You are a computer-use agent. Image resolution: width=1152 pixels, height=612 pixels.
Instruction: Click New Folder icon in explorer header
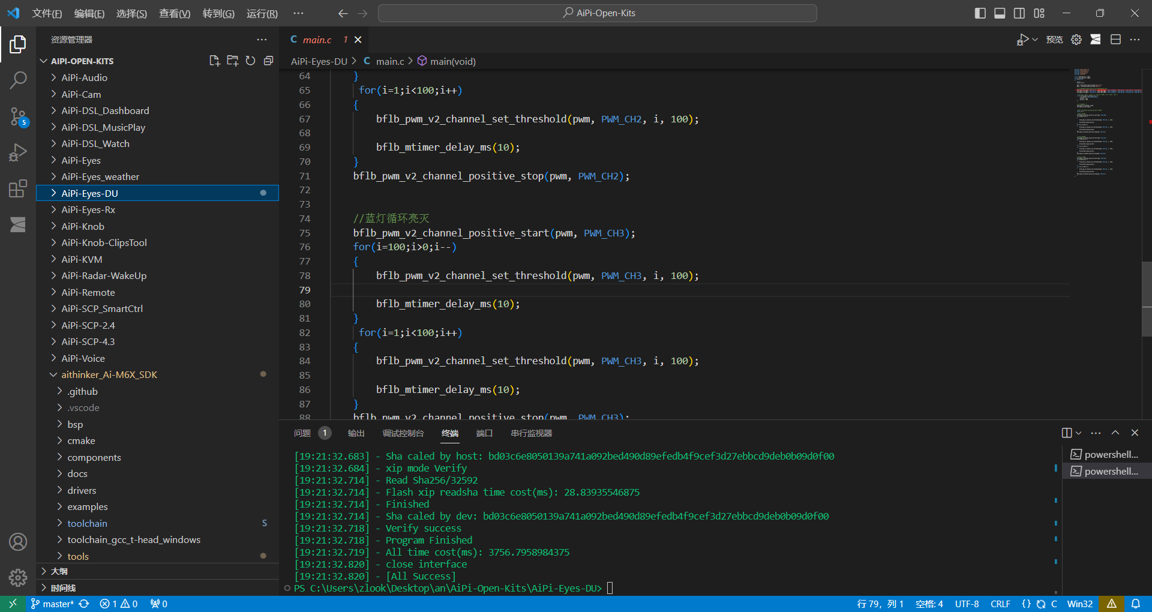click(233, 61)
